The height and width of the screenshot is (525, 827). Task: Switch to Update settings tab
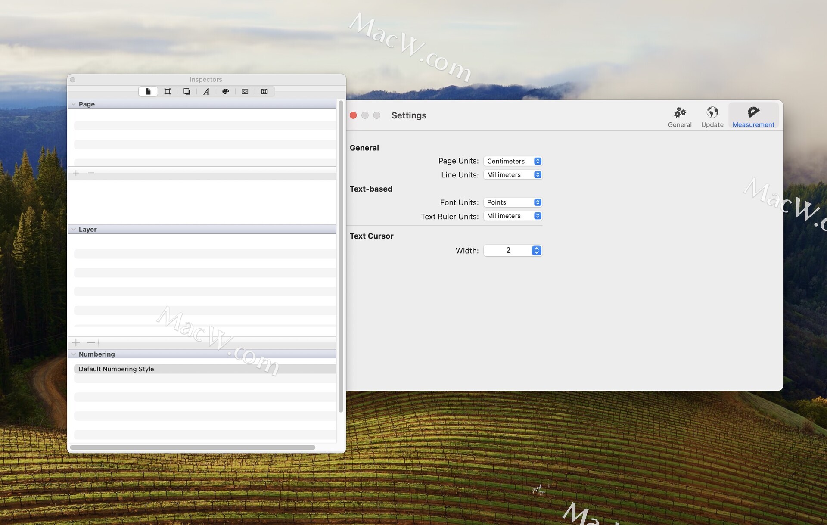(x=712, y=117)
